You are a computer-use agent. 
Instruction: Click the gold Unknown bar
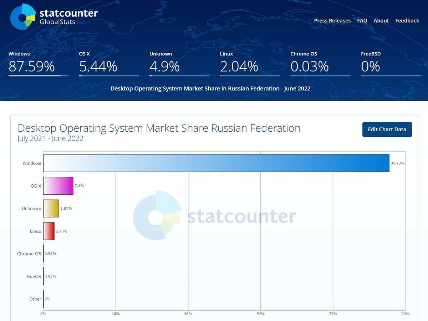tap(51, 209)
